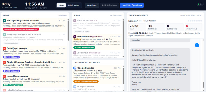Open the submit your TA timesheet email
The height and width of the screenshot is (92, 206).
[x=35, y=81]
